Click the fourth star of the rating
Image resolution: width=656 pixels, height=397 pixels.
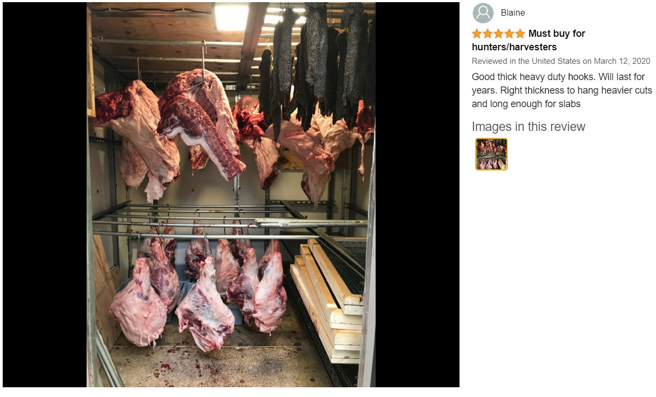[x=509, y=34]
